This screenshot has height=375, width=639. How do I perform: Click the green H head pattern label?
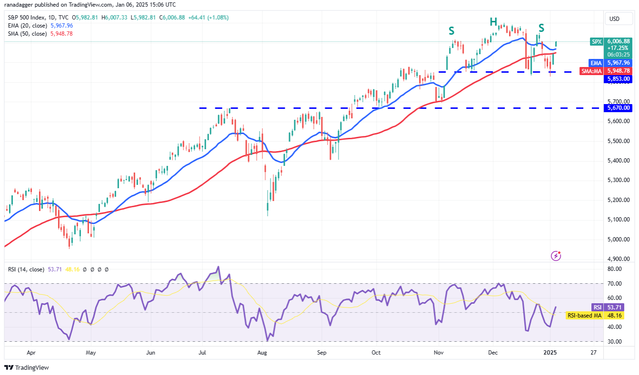tap(494, 21)
